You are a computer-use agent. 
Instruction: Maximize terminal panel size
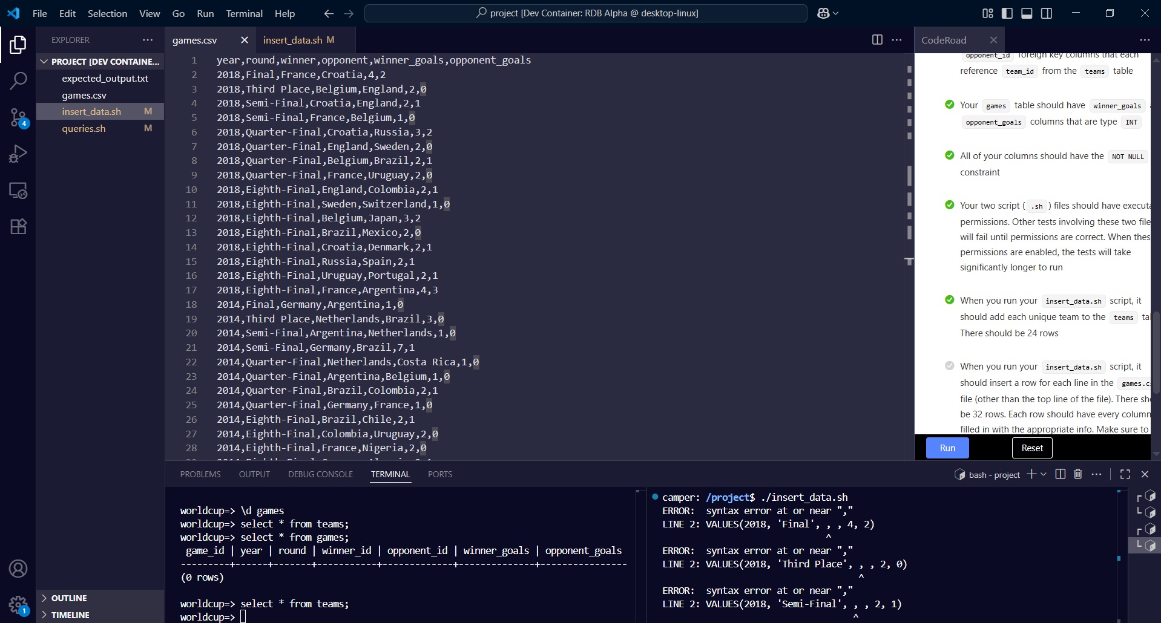[x=1125, y=474]
